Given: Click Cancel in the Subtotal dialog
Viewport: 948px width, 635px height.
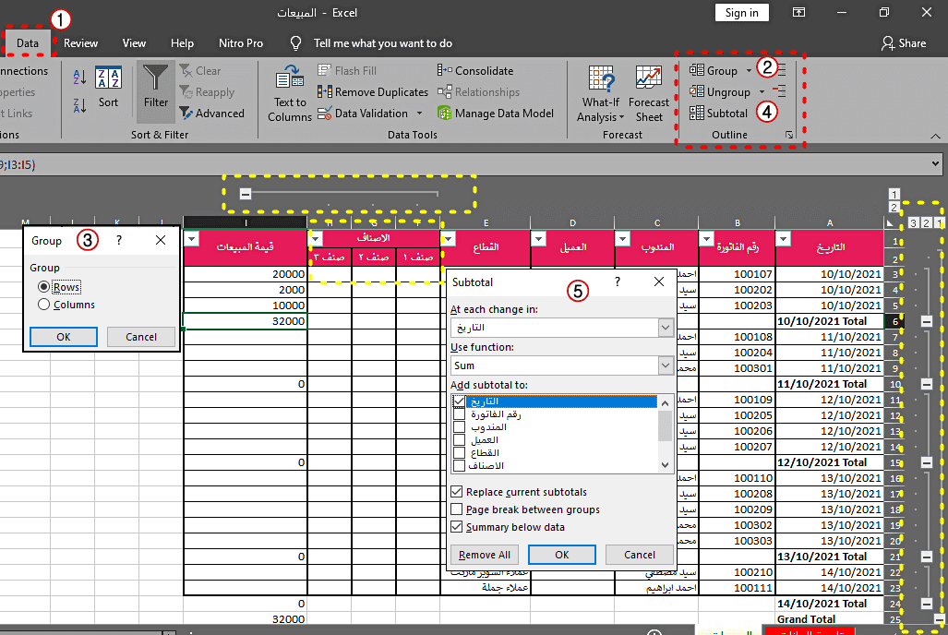Looking at the screenshot, I should (x=639, y=555).
